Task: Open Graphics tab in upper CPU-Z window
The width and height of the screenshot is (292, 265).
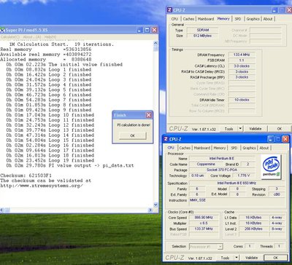Action: (x=253, y=19)
